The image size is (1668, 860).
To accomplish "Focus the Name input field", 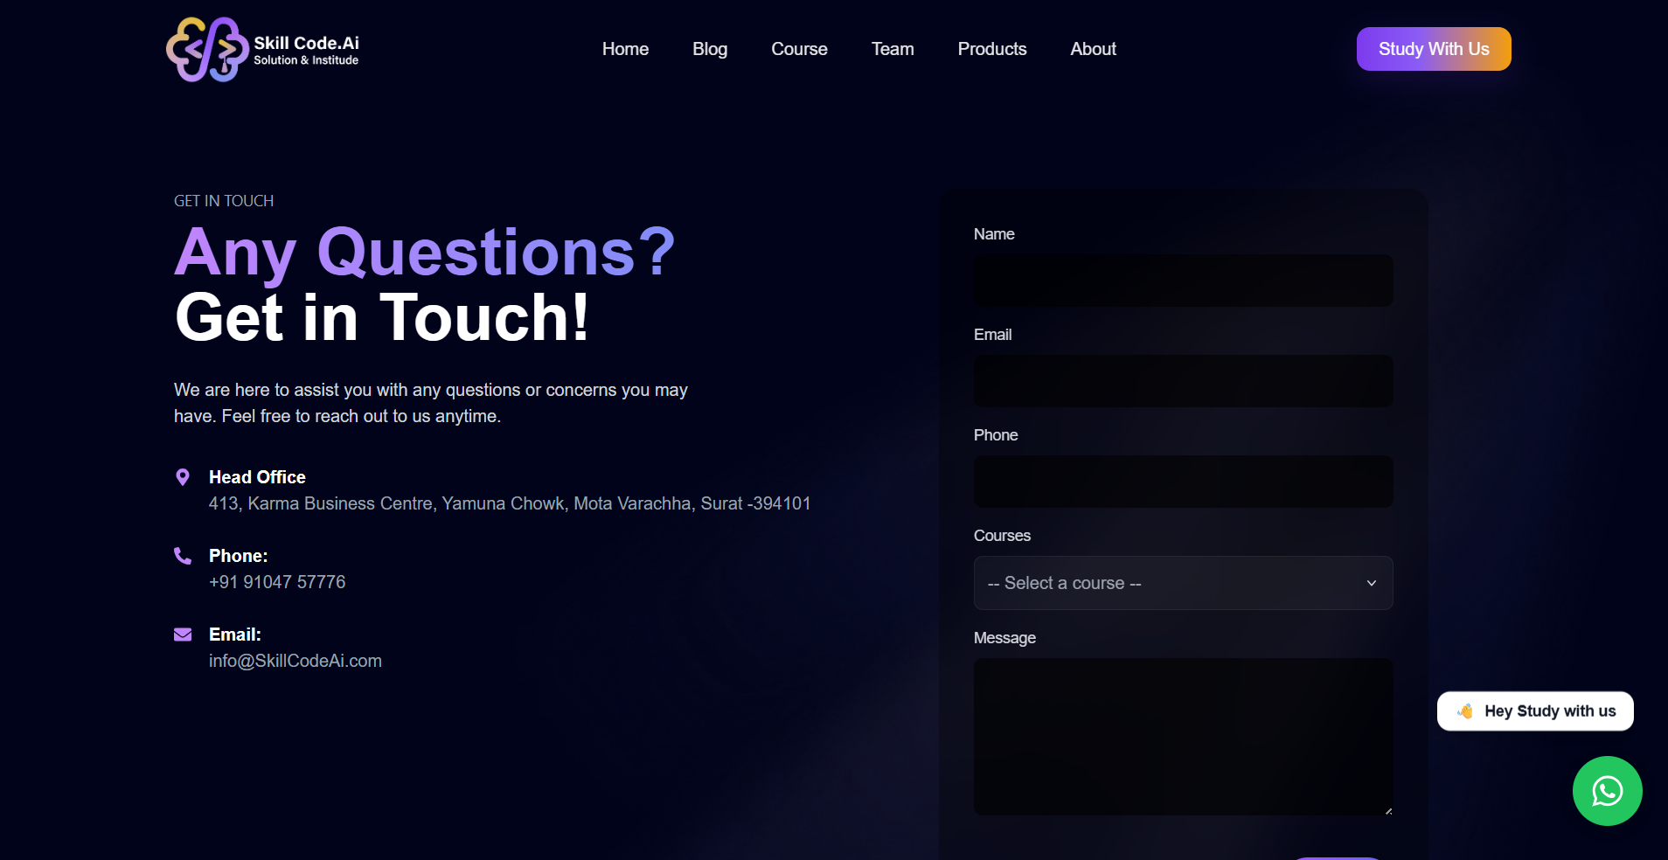I will [1183, 281].
